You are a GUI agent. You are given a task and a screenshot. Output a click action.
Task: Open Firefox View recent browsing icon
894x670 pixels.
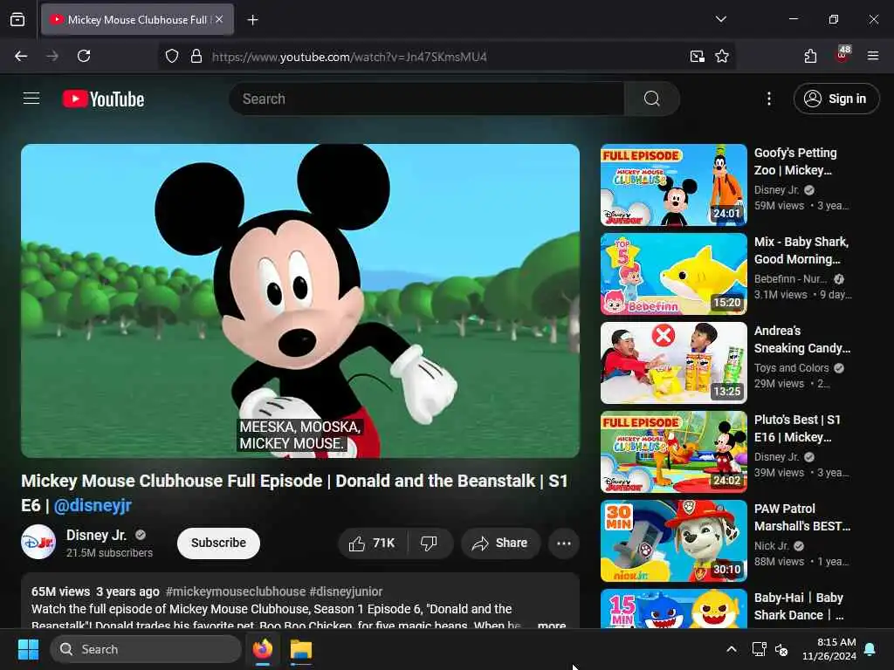coord(17,20)
